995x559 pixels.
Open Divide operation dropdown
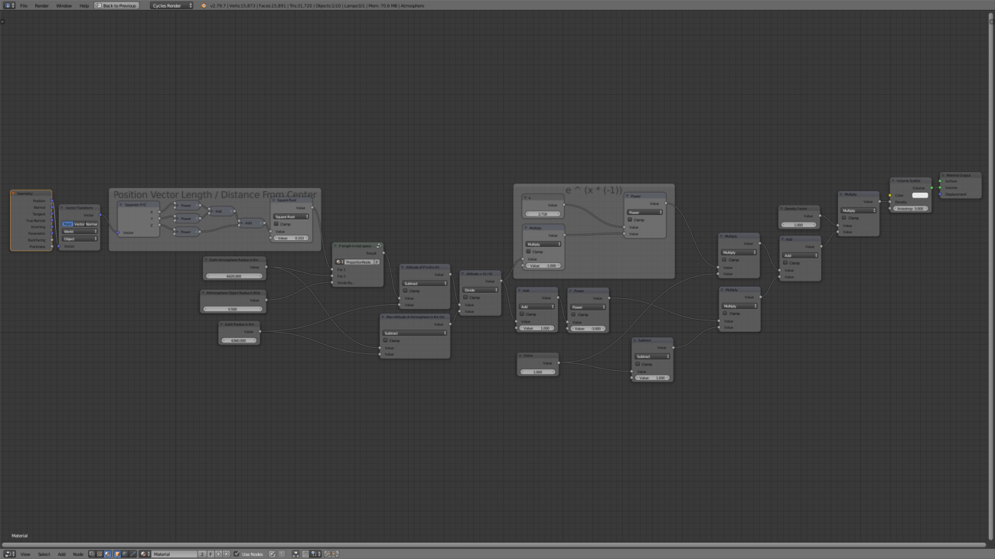[480, 290]
